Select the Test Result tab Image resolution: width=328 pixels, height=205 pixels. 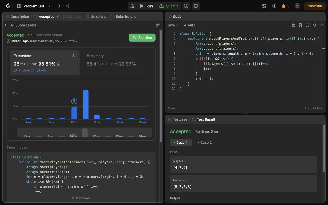203,119
